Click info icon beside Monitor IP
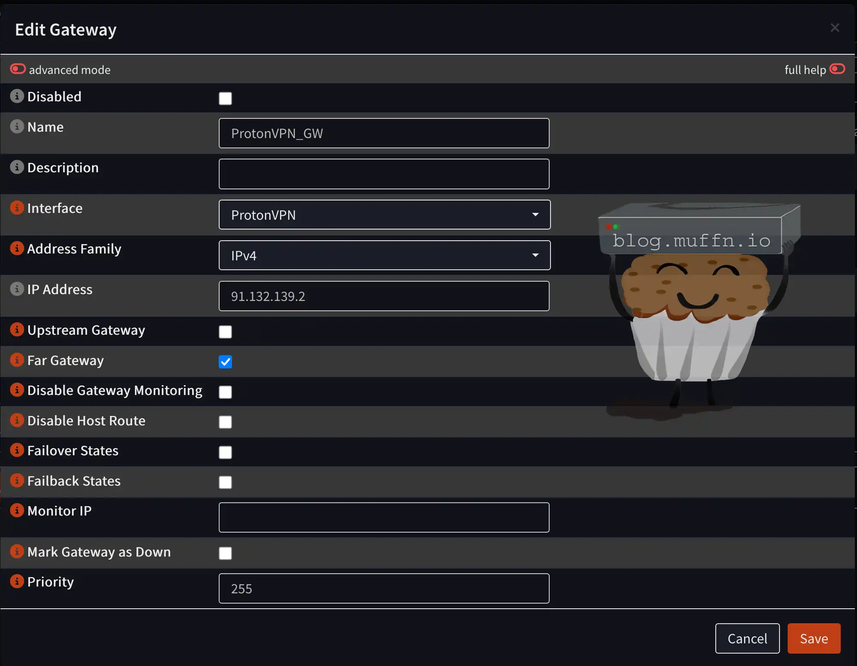 coord(17,510)
